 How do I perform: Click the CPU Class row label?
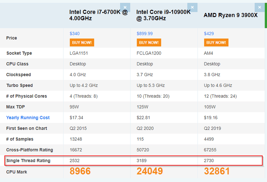(x=17, y=64)
